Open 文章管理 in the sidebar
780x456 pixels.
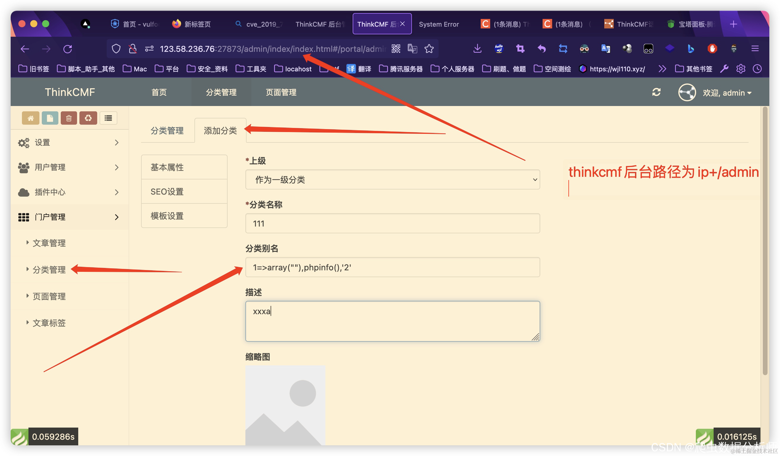pos(49,243)
